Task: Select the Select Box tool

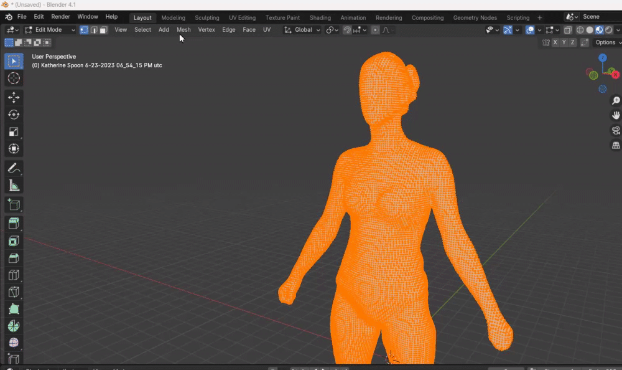Action: pos(14,61)
